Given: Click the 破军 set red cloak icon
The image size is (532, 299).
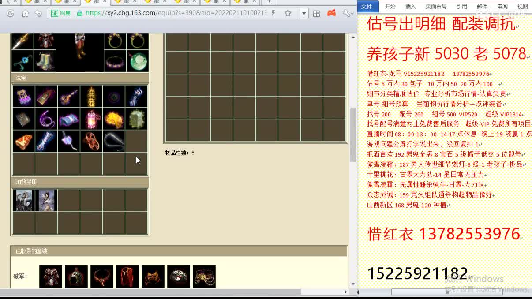Looking at the screenshot, I should tap(127, 277).
